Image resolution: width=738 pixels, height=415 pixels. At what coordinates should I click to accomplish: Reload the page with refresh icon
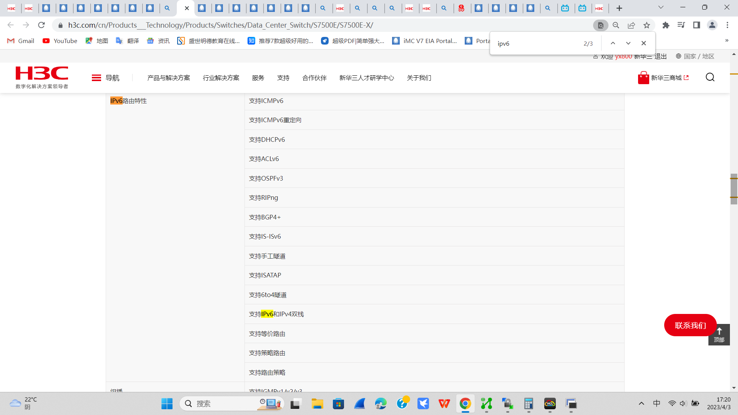42,25
